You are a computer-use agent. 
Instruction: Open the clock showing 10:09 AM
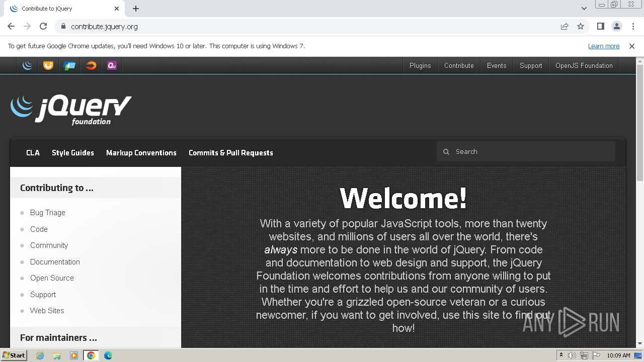click(x=618, y=355)
